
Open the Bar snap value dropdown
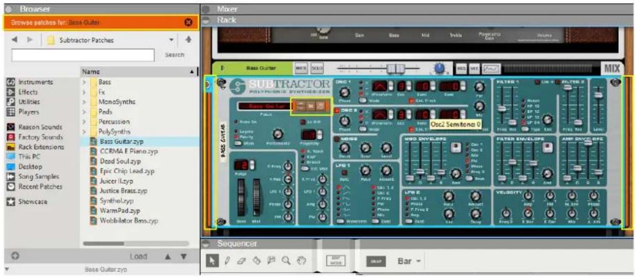(x=419, y=260)
